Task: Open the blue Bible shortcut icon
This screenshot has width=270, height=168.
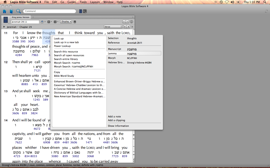Action: (80, 11)
